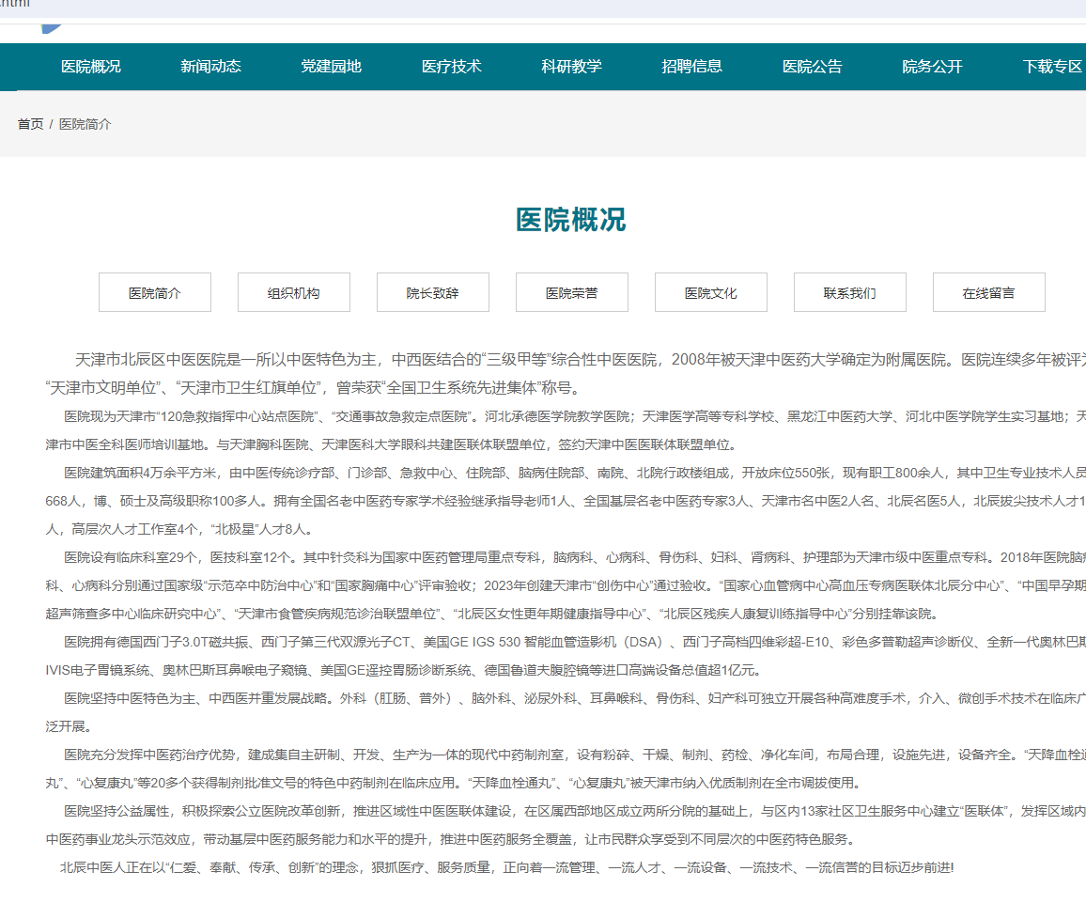Open 科研教学 from navigation bar
The image size is (1086, 903).
coord(571,67)
